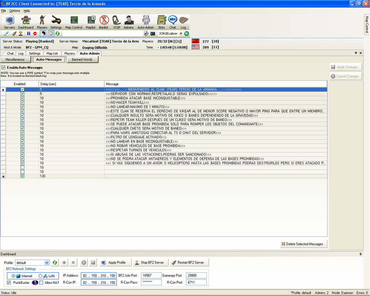Toggle the clock toolbar button
370x296 pixels.
coord(51,34)
